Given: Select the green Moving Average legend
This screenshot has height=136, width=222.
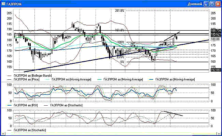Looking at the screenshot, I should point(120,79).
